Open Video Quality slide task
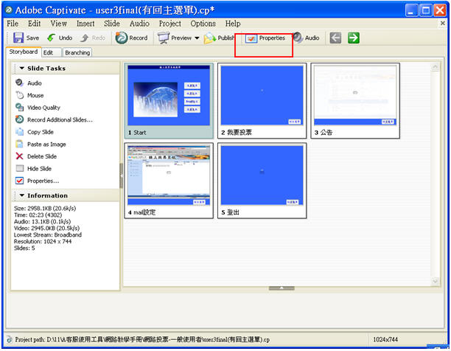This screenshot has width=451, height=351. click(38, 108)
